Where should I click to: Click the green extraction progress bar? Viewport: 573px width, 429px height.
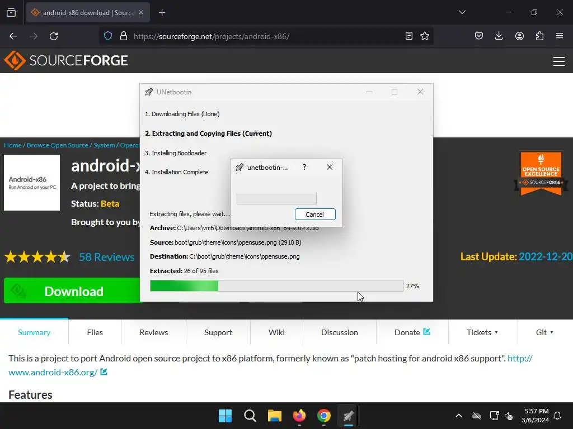(x=276, y=285)
